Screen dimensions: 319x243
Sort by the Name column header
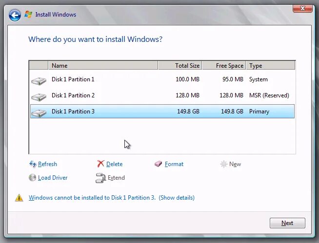click(x=103, y=65)
